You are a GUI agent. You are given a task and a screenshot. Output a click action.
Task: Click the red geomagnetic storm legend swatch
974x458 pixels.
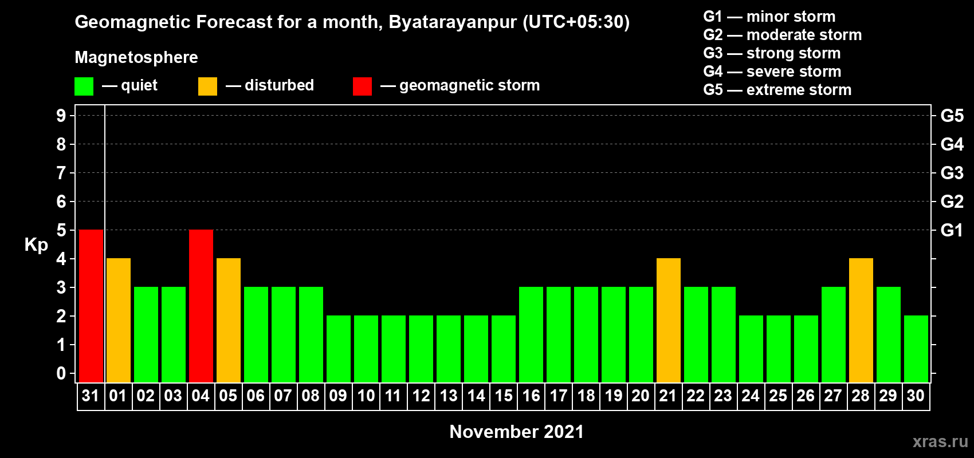[362, 86]
